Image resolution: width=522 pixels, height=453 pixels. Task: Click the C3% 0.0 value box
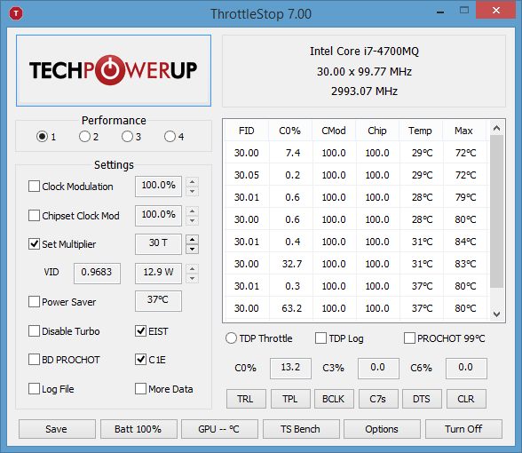pos(378,369)
